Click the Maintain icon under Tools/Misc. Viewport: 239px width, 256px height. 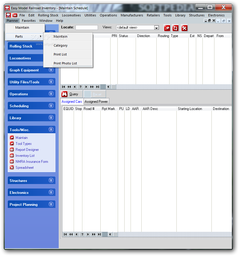pyautogui.click(x=12, y=137)
